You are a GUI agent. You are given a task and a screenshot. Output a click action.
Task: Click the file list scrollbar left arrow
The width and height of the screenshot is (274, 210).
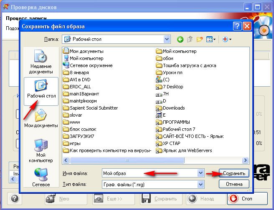tap(66, 160)
